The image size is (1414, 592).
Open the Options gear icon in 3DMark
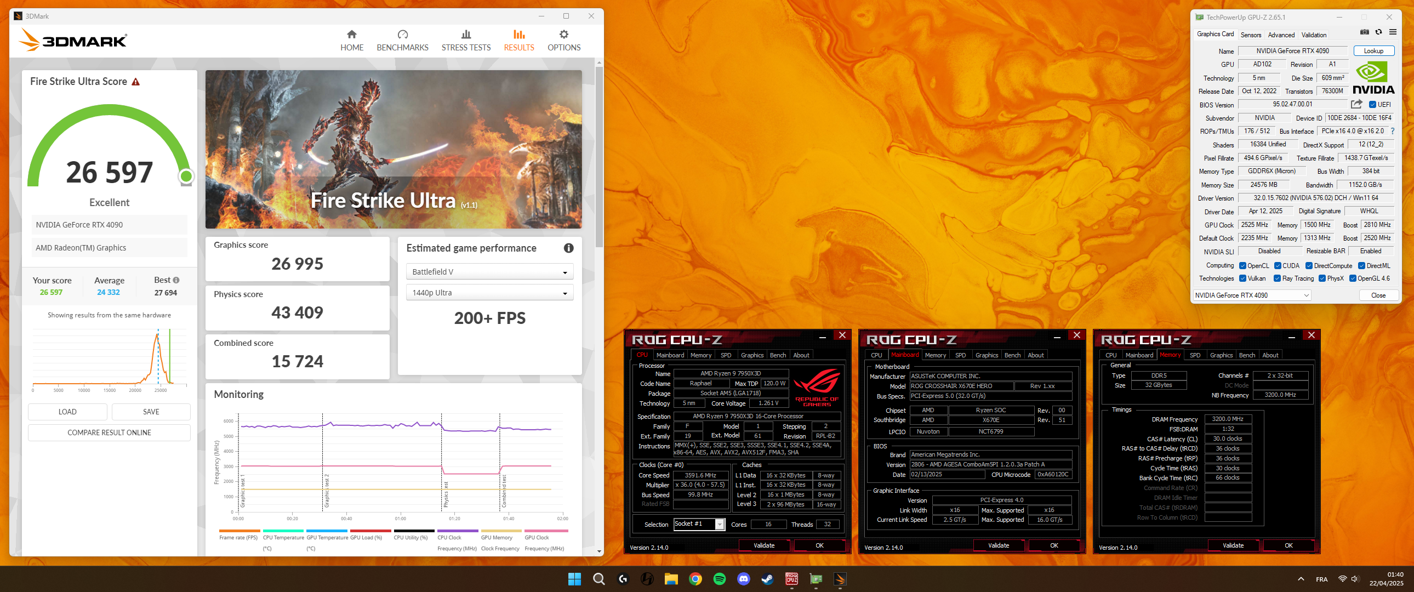564,34
